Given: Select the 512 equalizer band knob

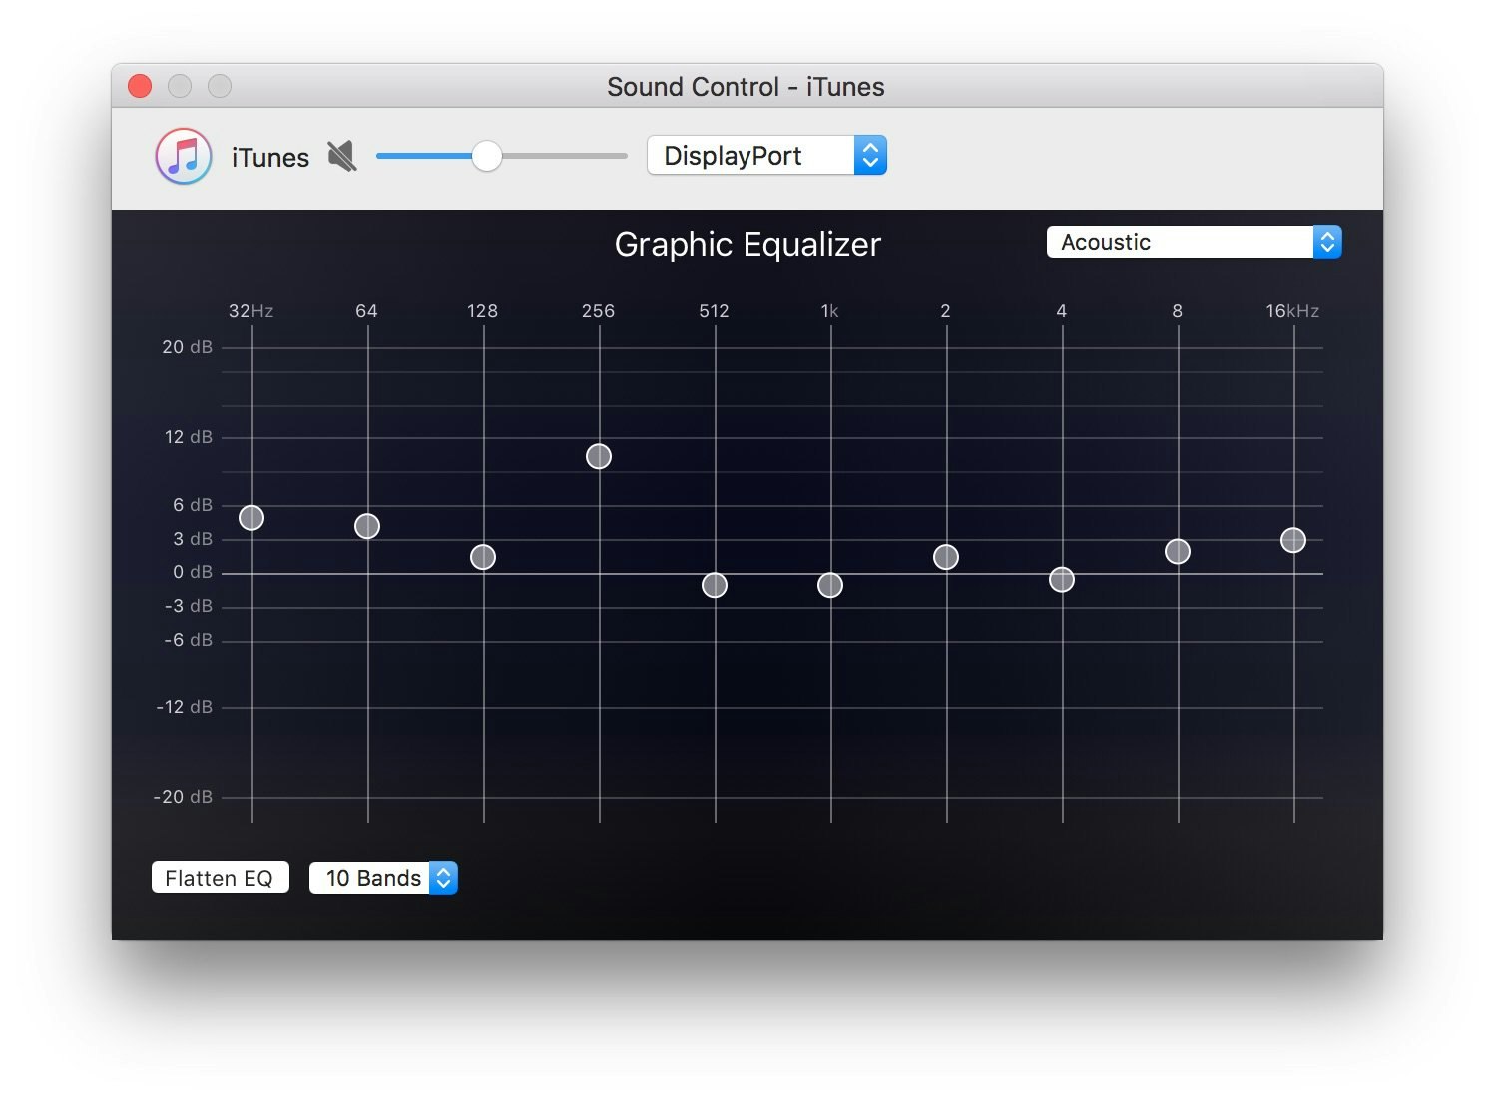Looking at the screenshot, I should click(x=714, y=586).
